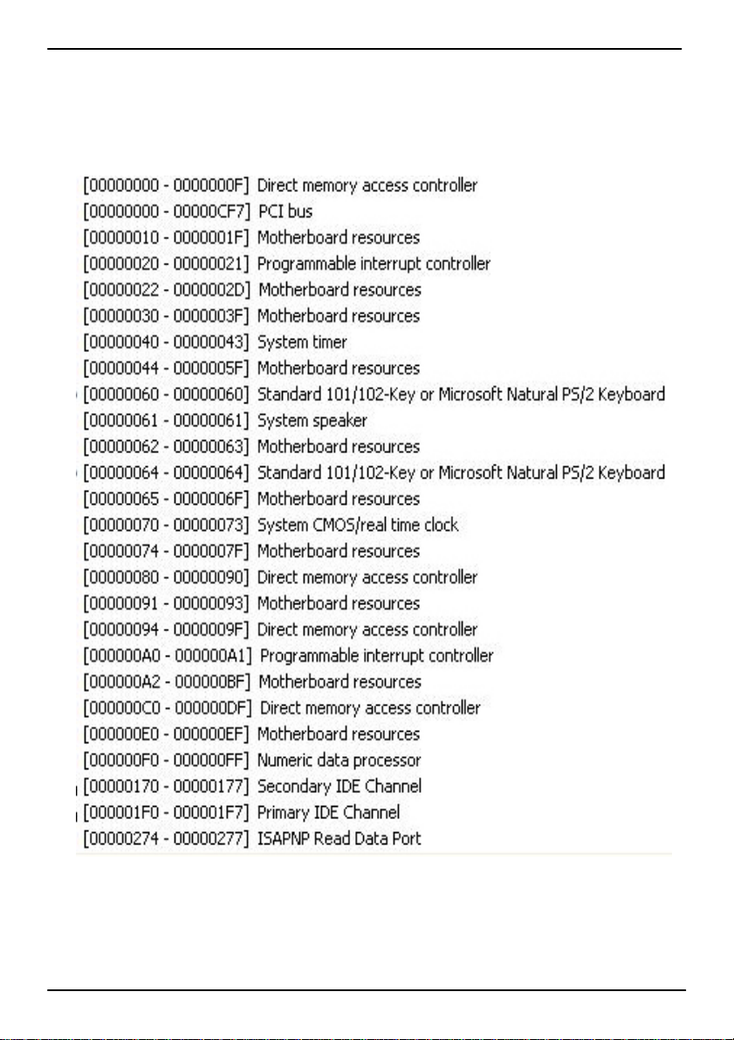Select keyboard entry at address 00000064

coord(374,473)
